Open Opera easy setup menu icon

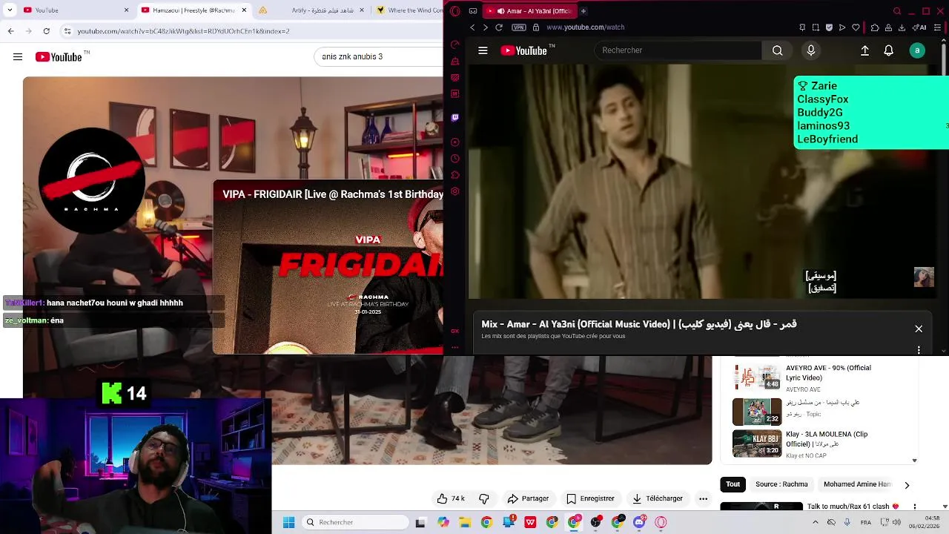click(938, 27)
